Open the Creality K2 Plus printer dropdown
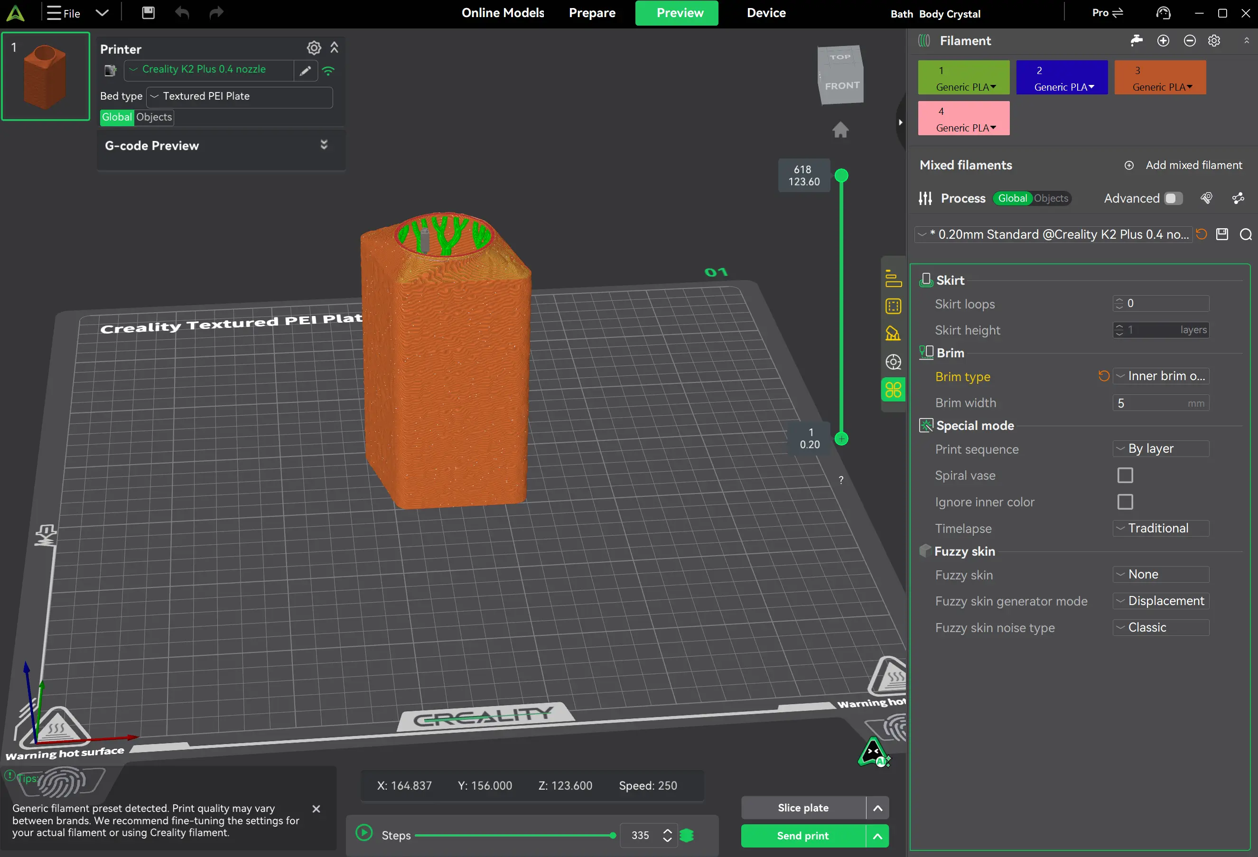 pyautogui.click(x=209, y=70)
